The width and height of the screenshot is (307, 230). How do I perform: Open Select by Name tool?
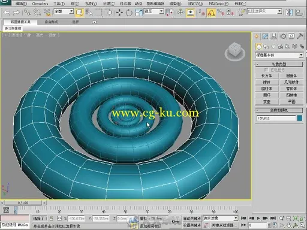89,13
